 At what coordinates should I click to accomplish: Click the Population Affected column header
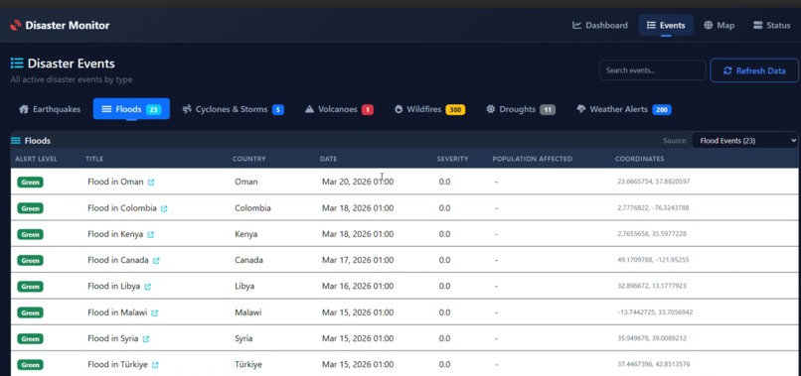(x=533, y=159)
